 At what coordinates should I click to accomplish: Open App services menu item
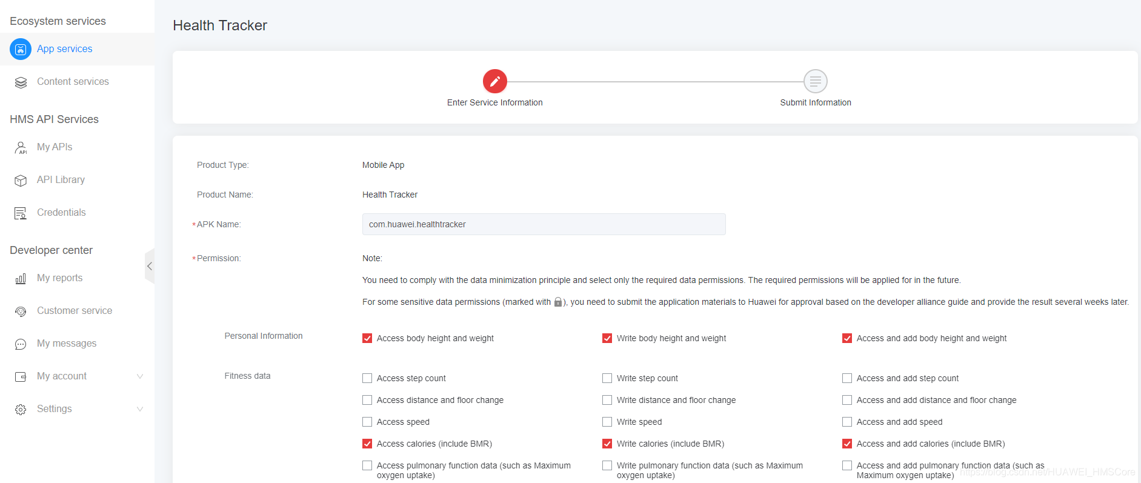[x=77, y=49]
